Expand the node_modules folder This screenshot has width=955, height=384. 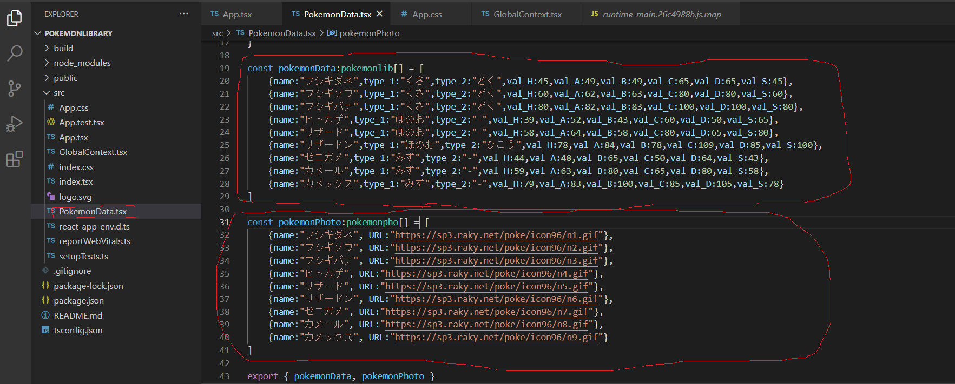pyautogui.click(x=116, y=63)
